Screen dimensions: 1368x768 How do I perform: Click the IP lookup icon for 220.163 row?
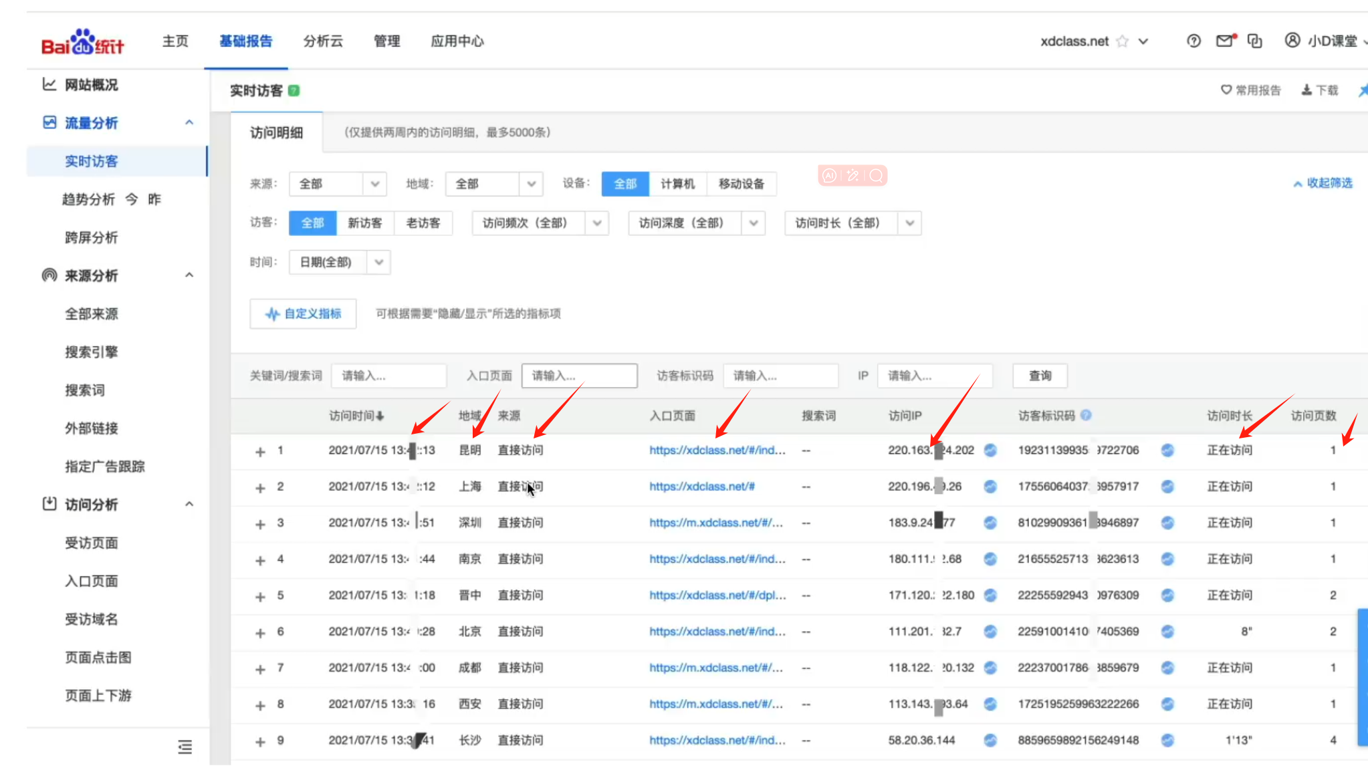[990, 451]
